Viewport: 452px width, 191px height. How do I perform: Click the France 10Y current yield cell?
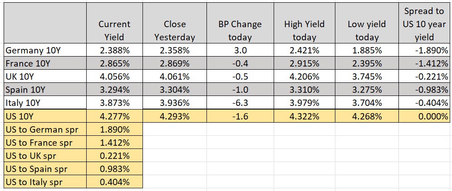[114, 62]
